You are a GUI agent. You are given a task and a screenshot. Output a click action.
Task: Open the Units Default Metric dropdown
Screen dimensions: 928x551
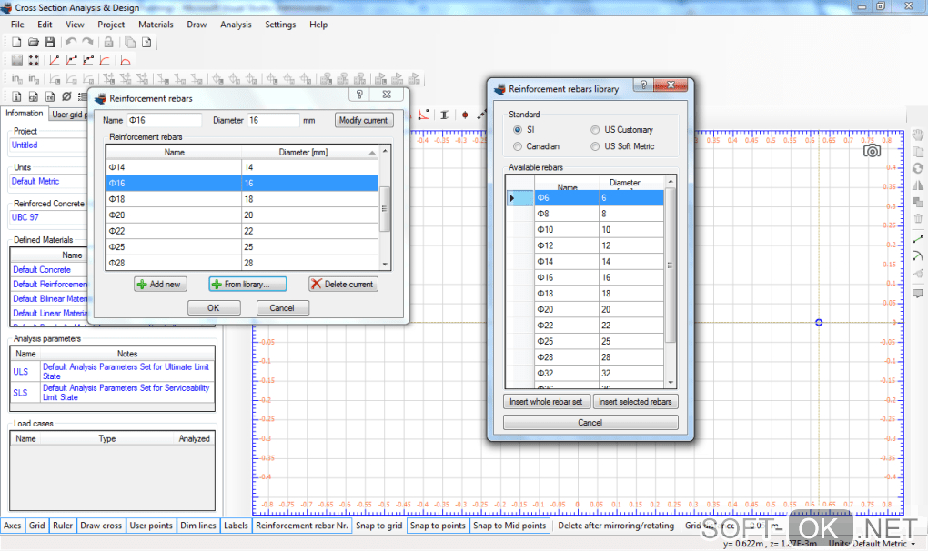click(872, 544)
